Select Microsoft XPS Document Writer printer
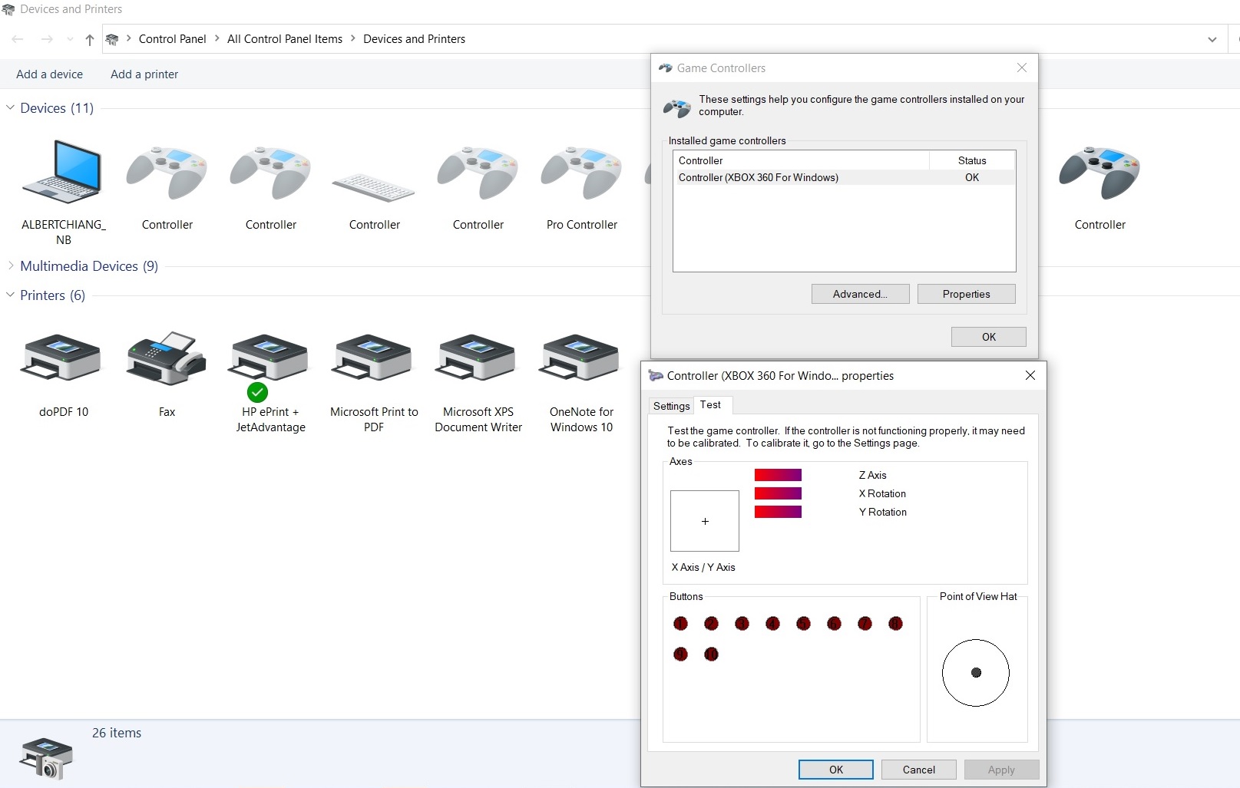This screenshot has width=1240, height=788. pos(478,359)
